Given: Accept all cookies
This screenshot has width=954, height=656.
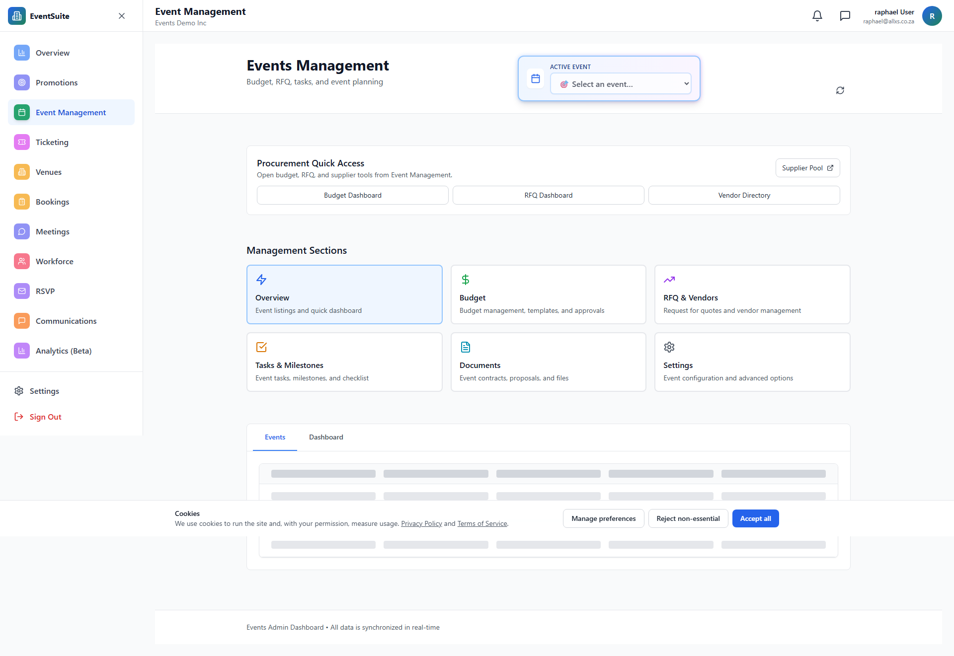Looking at the screenshot, I should (x=755, y=518).
